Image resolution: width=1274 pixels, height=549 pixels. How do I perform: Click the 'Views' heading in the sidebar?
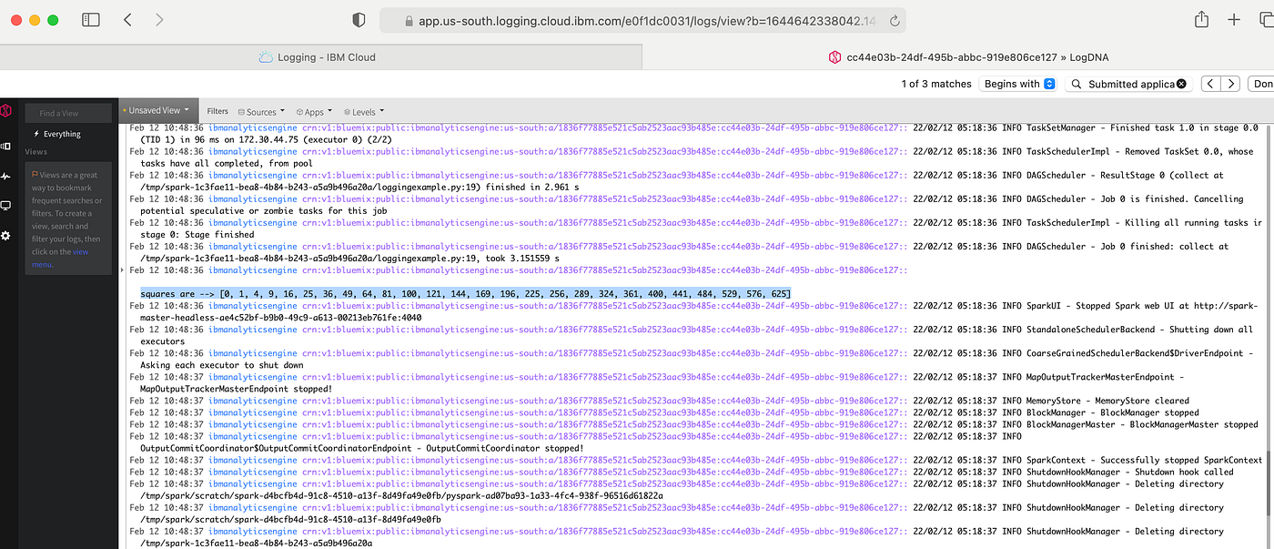(x=36, y=152)
